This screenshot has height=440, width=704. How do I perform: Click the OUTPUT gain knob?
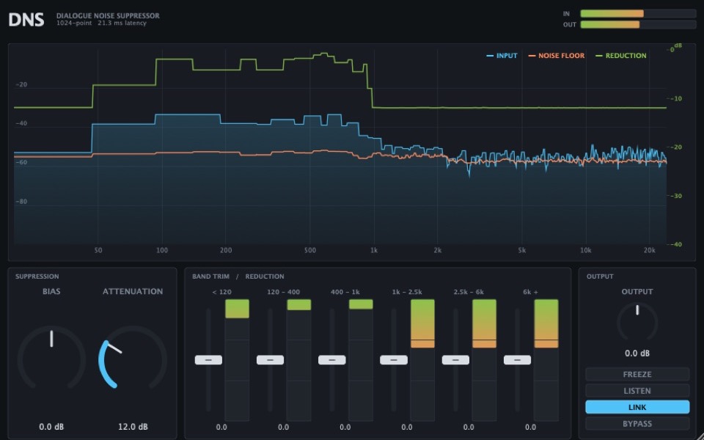637,321
